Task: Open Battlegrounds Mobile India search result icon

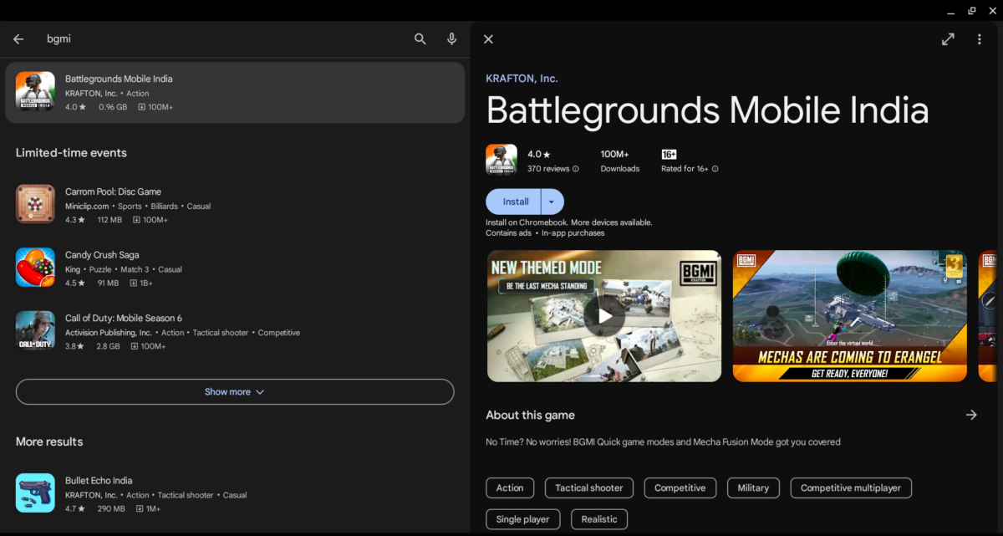Action: [x=35, y=92]
